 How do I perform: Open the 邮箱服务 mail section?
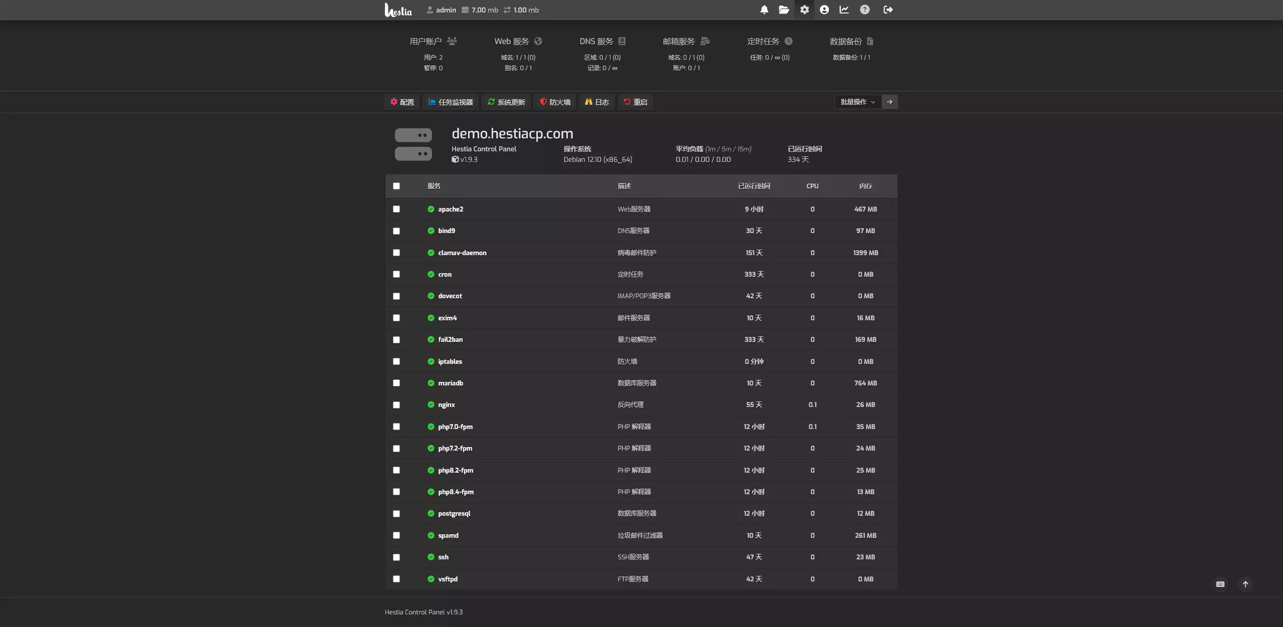[x=686, y=41]
